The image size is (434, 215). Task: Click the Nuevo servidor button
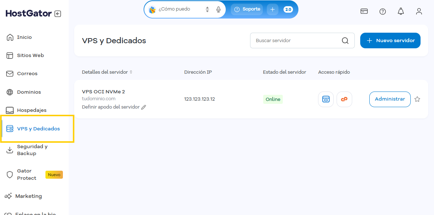click(x=390, y=41)
